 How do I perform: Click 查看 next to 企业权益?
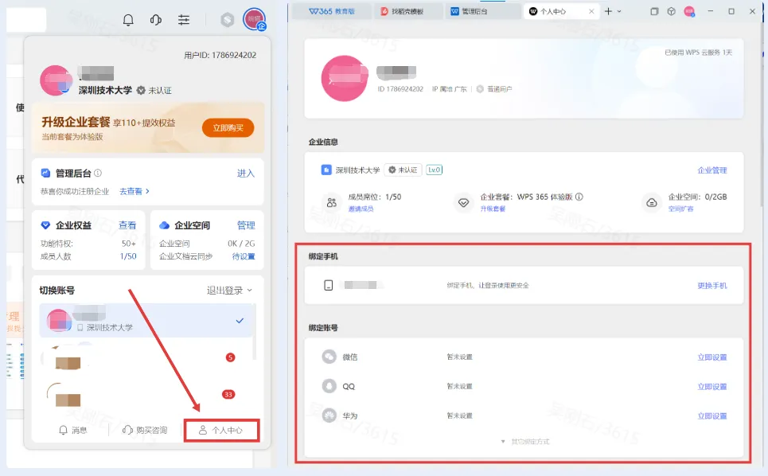pos(127,225)
